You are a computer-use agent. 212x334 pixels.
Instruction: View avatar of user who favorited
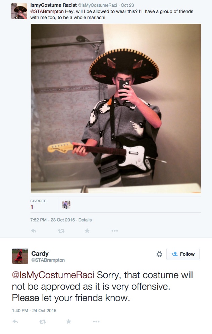[66, 205]
